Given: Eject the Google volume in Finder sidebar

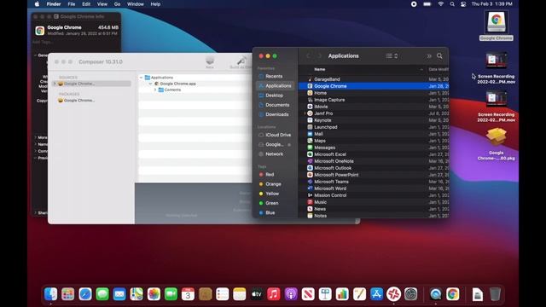Looking at the screenshot, I should pyautogui.click(x=289, y=144).
